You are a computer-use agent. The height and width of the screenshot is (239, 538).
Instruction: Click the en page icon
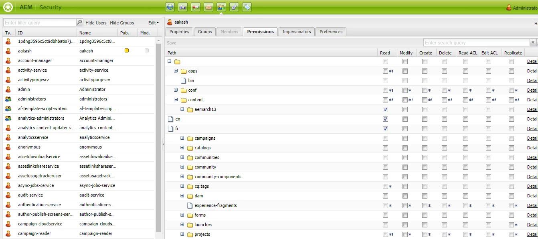point(170,119)
